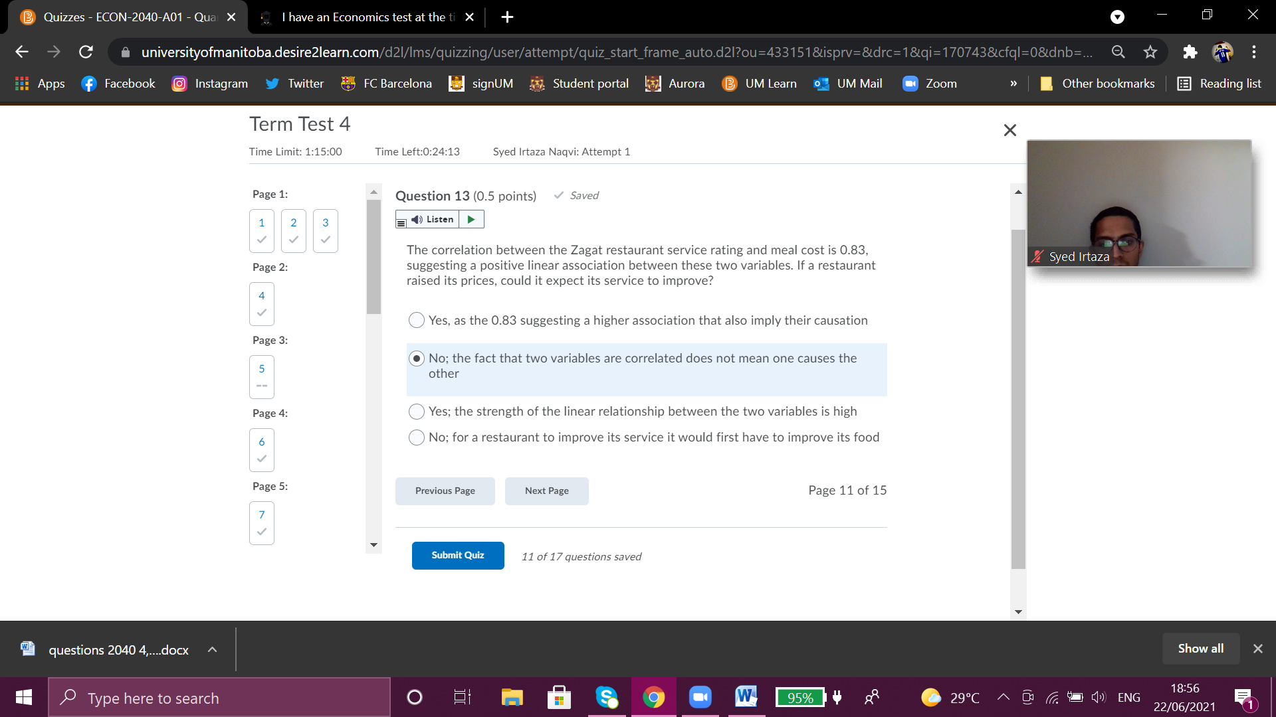The width and height of the screenshot is (1276, 717).
Task: Select the answer about causation implying correlation
Action: (417, 319)
